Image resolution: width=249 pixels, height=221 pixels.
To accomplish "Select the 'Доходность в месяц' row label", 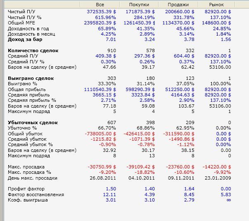I will coord(31,34).
